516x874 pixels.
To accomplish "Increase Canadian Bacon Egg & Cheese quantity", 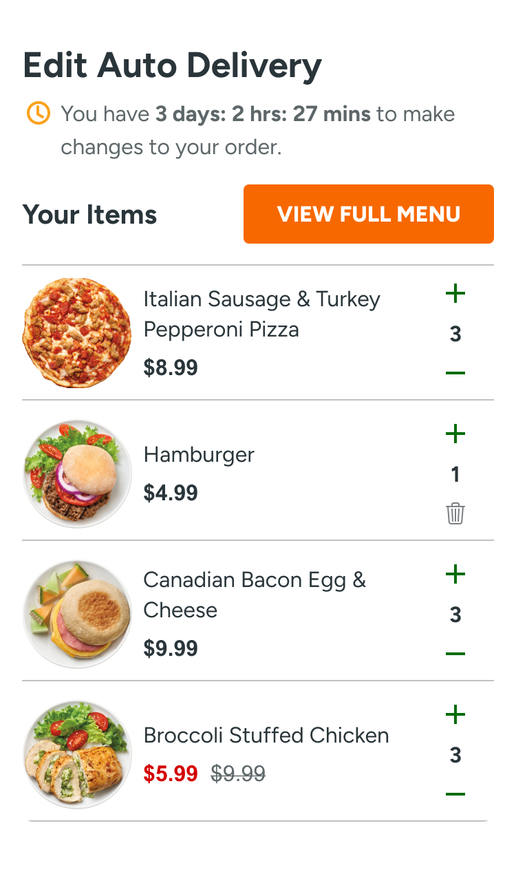I will click(455, 575).
